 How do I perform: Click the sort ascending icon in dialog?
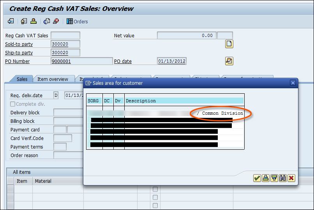(x=265, y=178)
